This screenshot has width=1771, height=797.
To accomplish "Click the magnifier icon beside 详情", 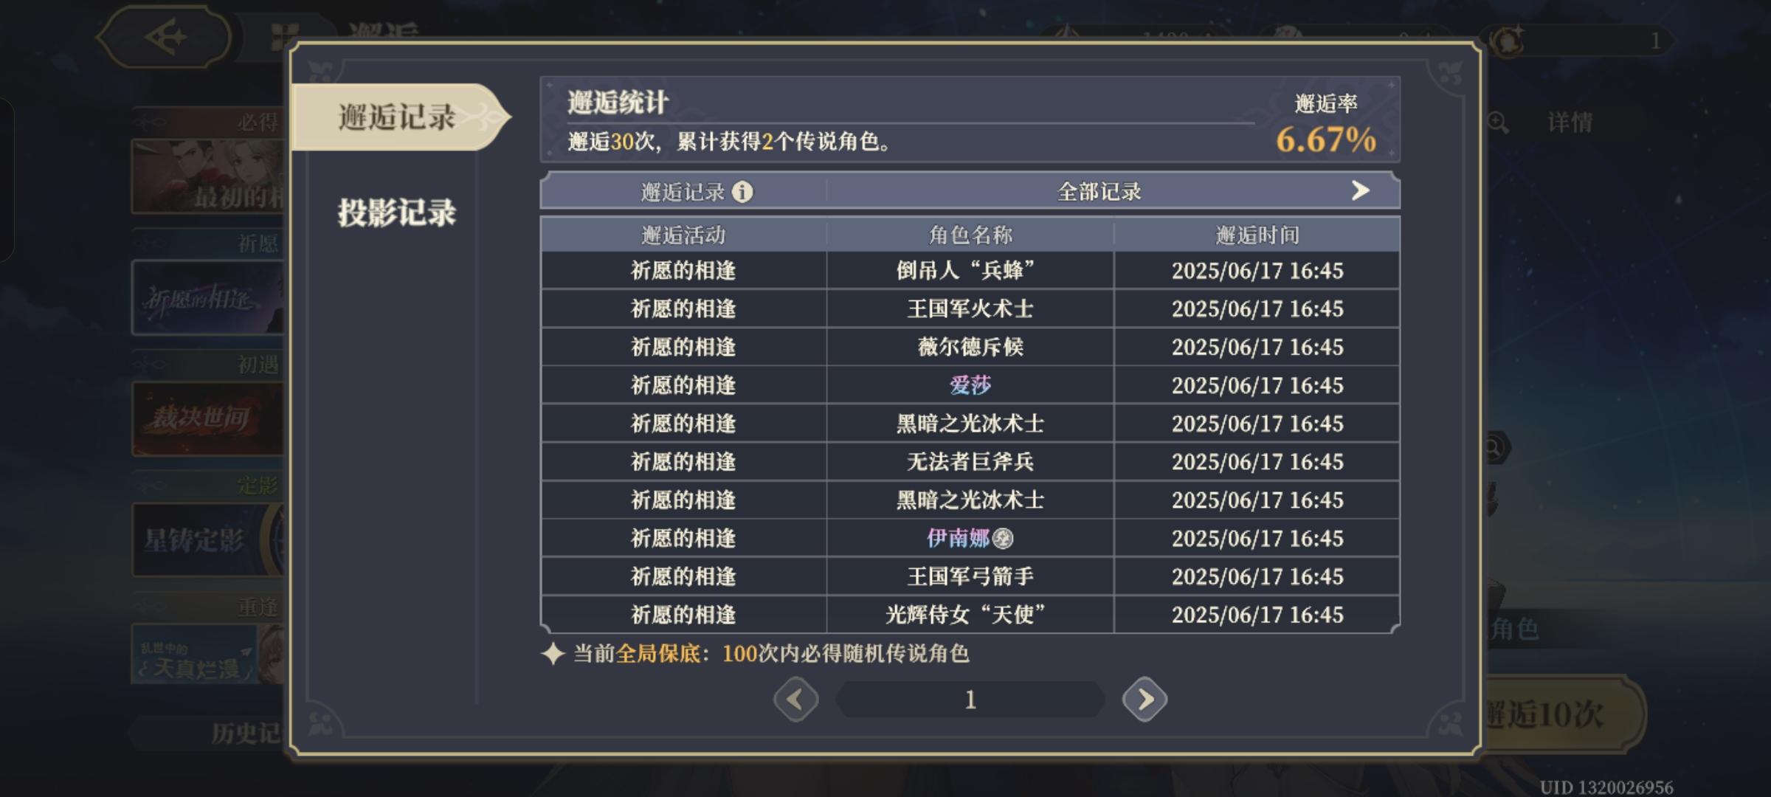I will tap(1497, 123).
